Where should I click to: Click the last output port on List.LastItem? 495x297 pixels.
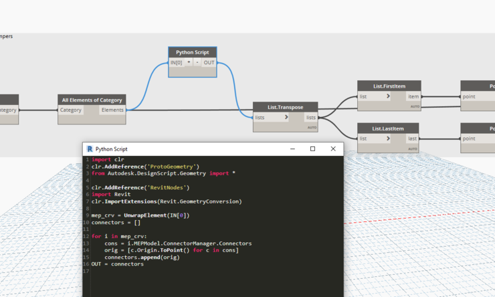[x=413, y=138]
